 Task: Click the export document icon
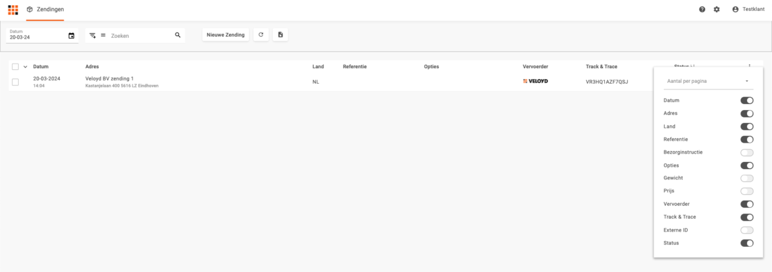[x=280, y=35]
